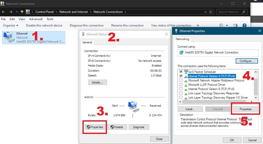Click OK in Ethernet Properties
263x144 pixels.
(232, 140)
